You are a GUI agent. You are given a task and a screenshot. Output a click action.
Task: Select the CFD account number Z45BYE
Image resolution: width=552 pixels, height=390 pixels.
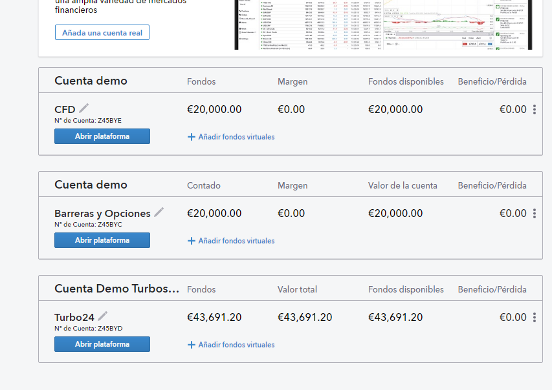(x=88, y=121)
